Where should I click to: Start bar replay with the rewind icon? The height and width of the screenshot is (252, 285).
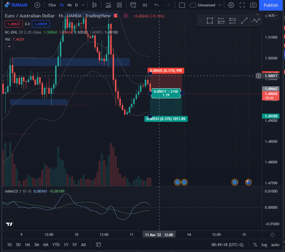[144, 5]
